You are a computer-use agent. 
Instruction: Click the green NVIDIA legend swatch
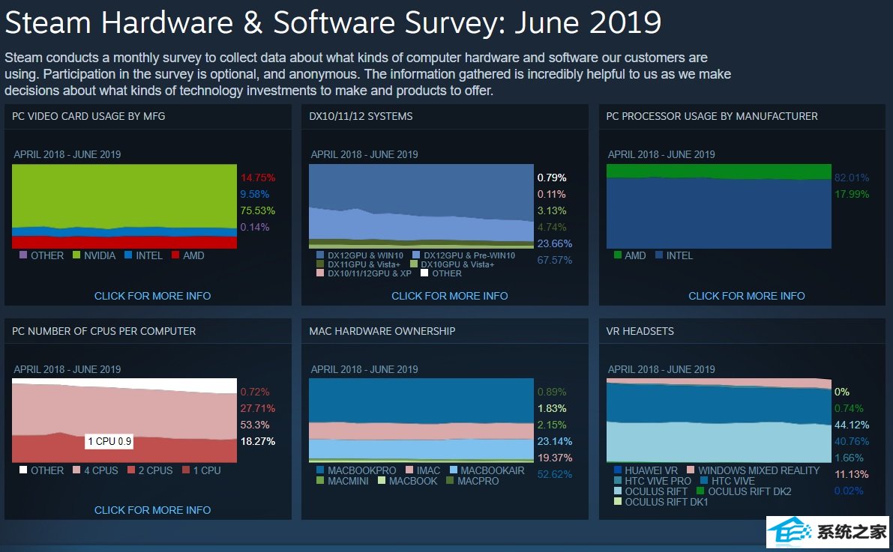[76, 255]
